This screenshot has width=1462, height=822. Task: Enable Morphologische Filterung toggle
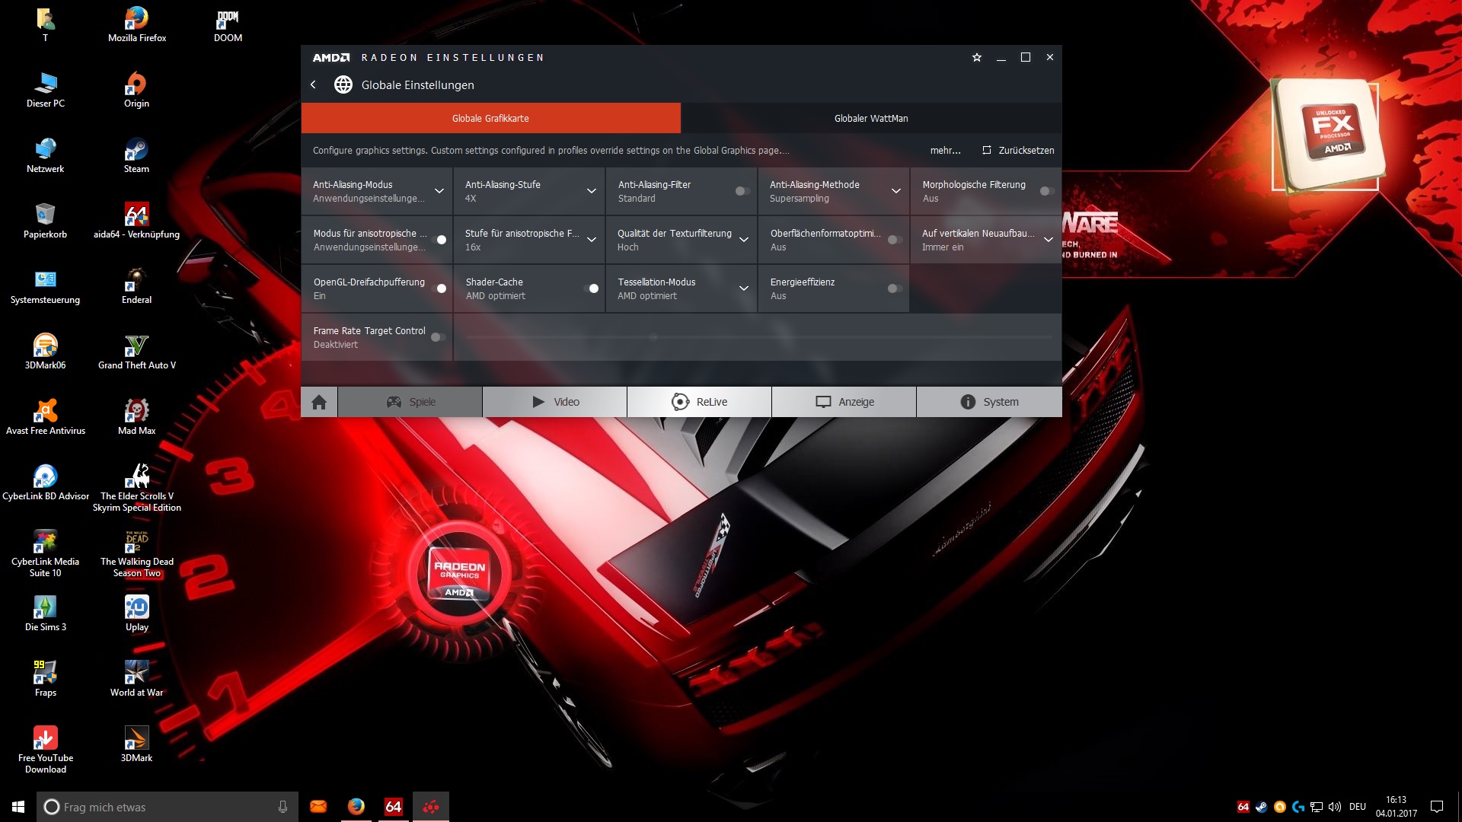point(1047,191)
